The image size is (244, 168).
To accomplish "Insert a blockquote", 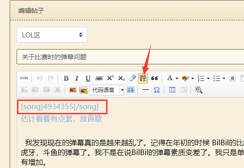I will click(x=155, y=78).
